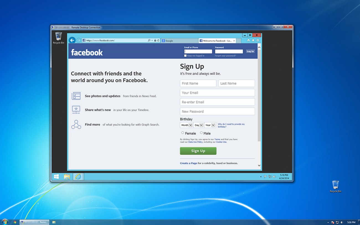Click the Your Email field
The height and width of the screenshot is (225, 360).
pos(217,93)
